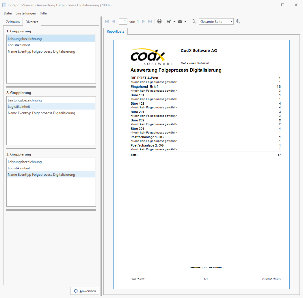Jump to the last page

tap(150, 21)
